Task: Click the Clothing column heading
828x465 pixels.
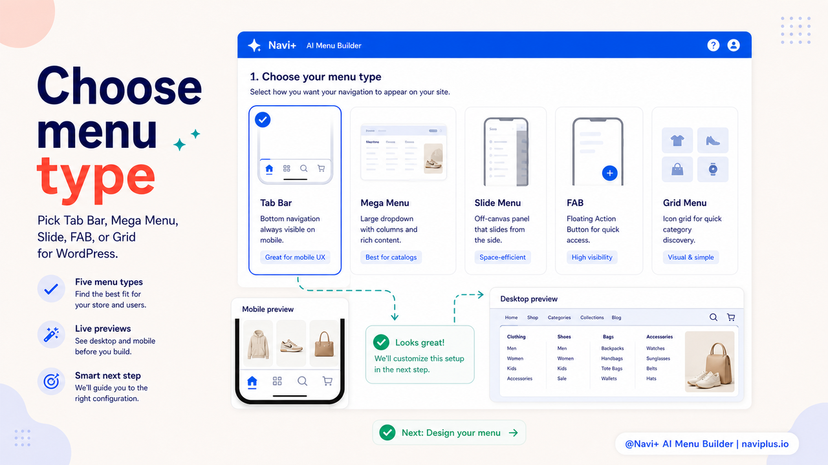Action: (516, 336)
